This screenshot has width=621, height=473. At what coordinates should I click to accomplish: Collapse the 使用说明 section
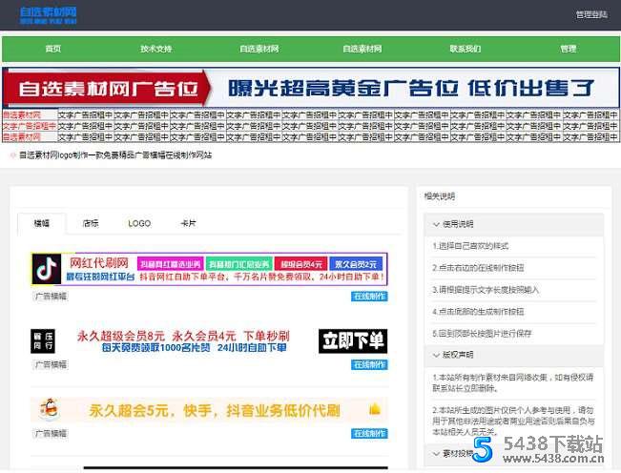point(513,224)
